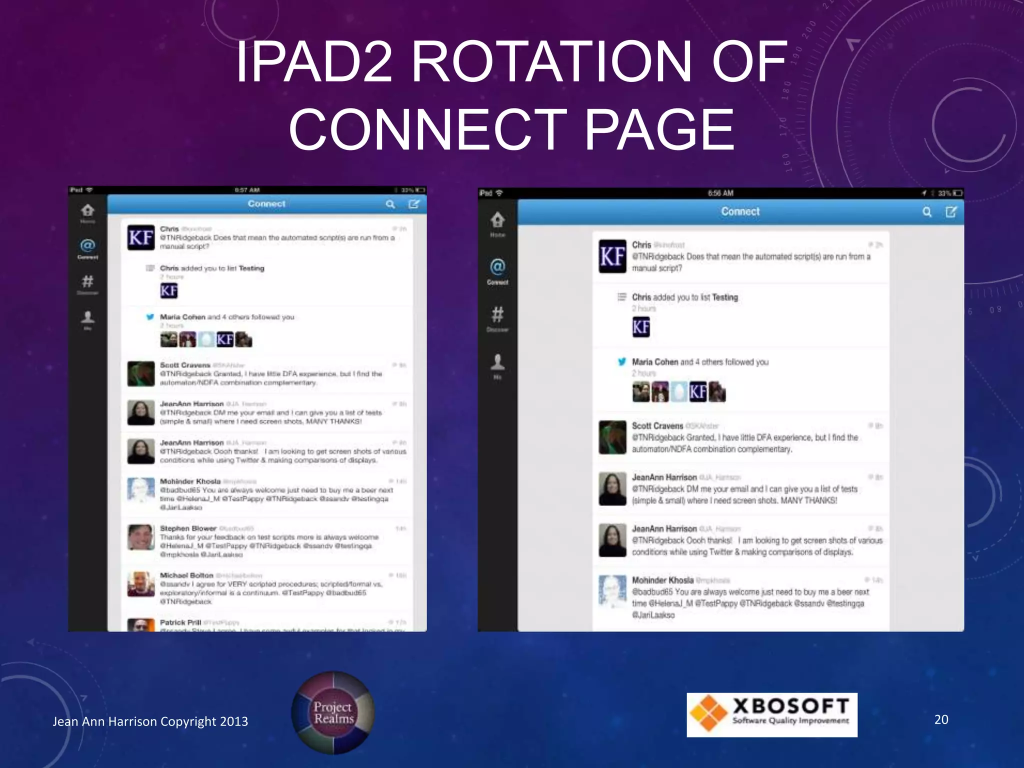Screen dimensions: 1024x768
Task: Tap Wi-Fi indicator in landscape status bar
Action: coord(499,193)
